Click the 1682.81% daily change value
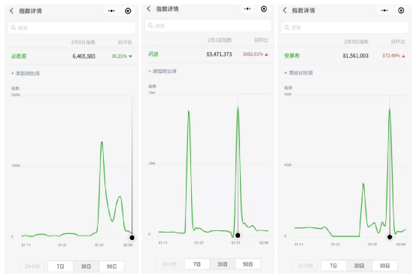 coord(253,54)
